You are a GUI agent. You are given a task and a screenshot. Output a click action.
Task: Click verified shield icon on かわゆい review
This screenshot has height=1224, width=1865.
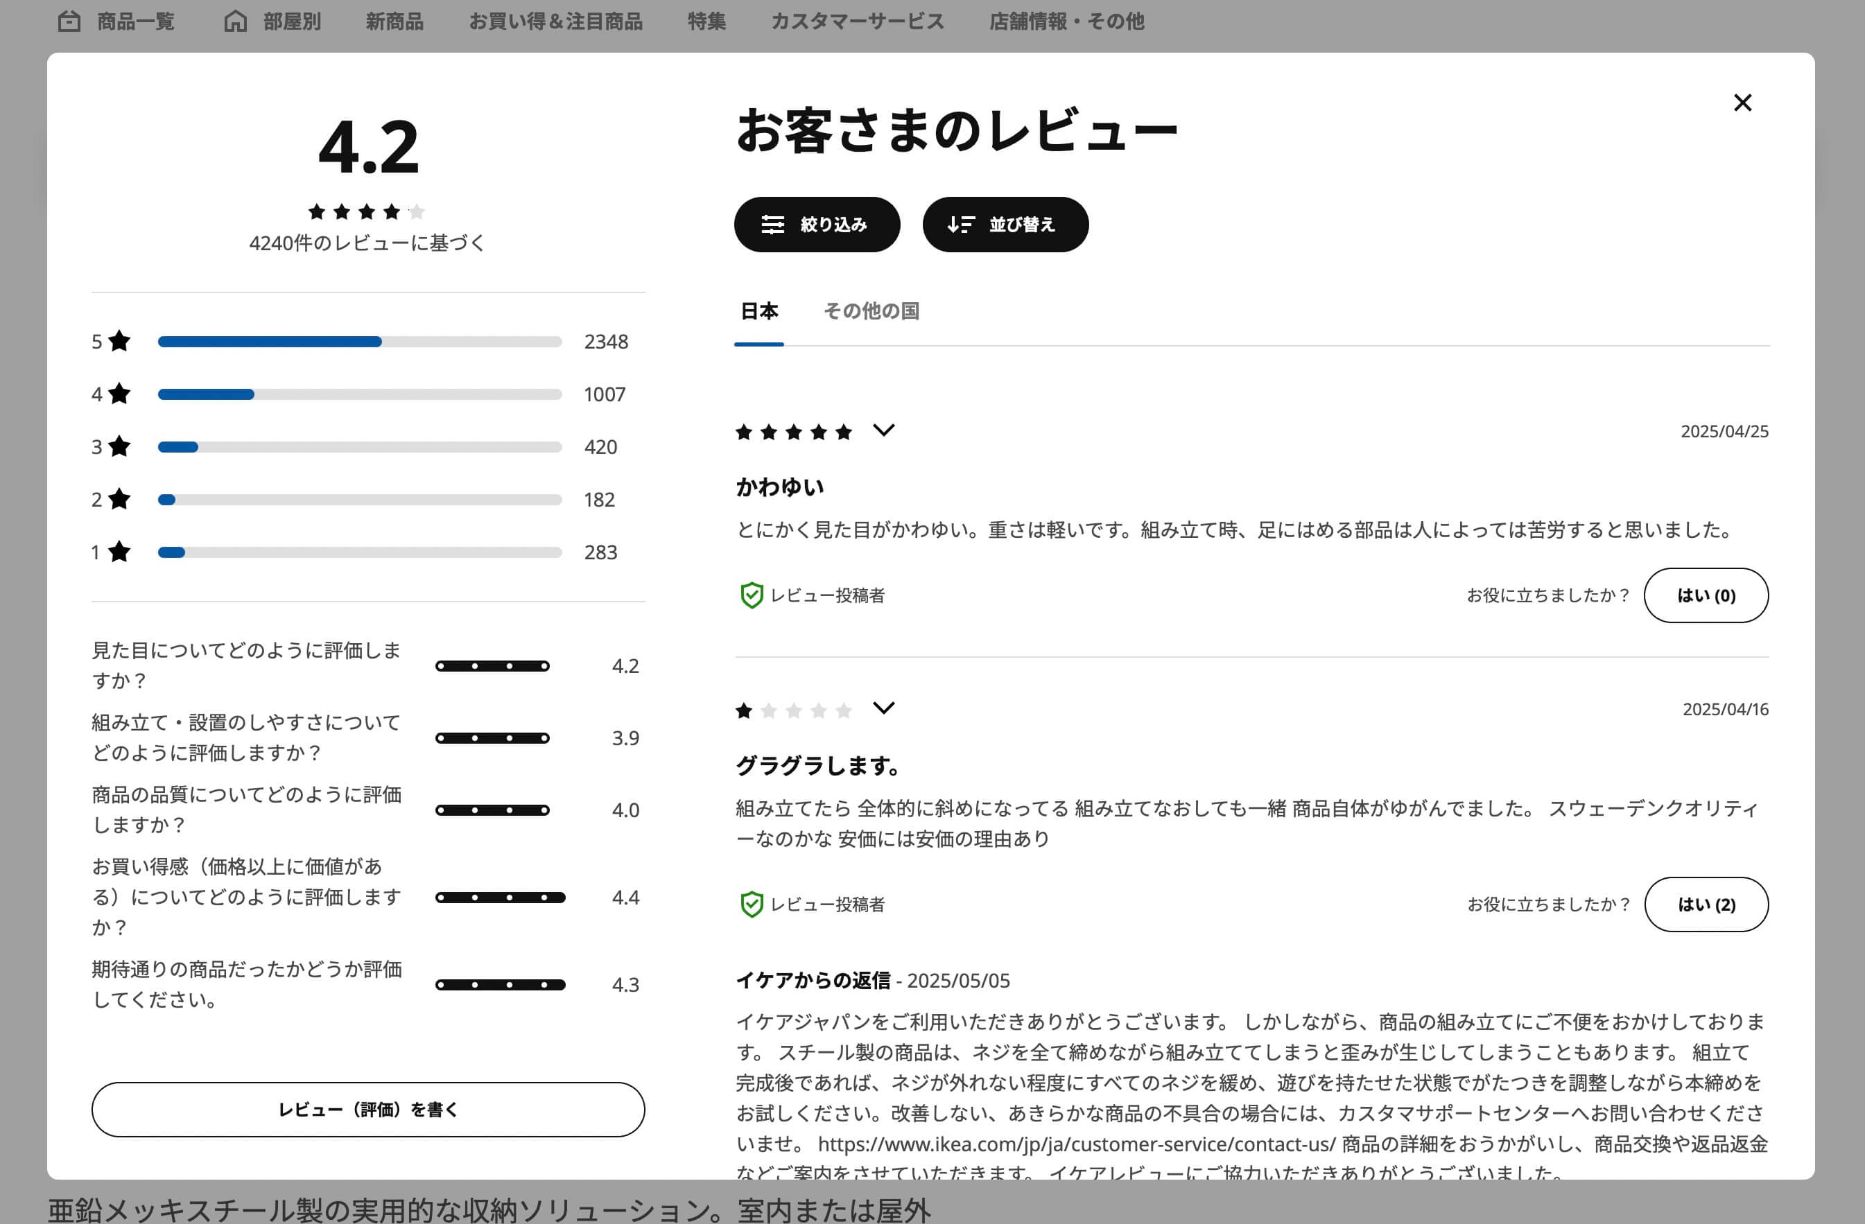(752, 595)
